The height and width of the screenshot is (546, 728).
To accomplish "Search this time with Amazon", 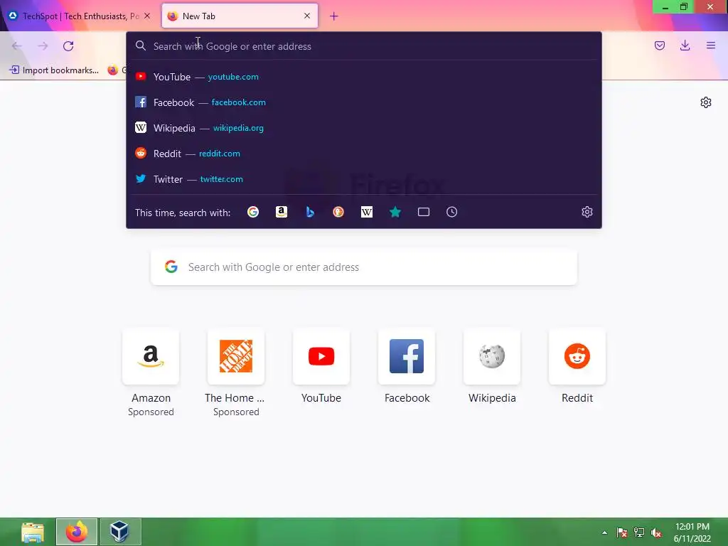I will pyautogui.click(x=282, y=212).
